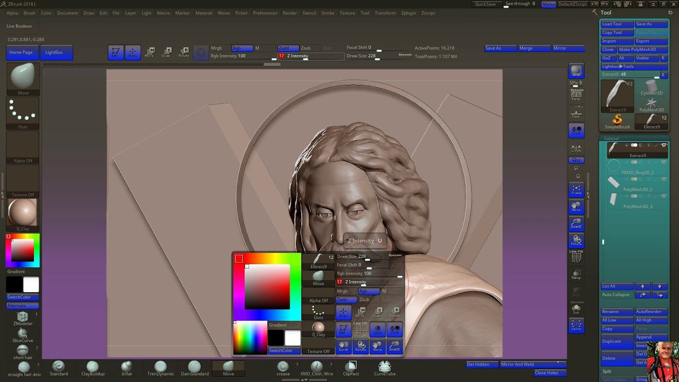This screenshot has height=382, width=679.
Task: Select the ClipRect brush
Action: tap(351, 367)
